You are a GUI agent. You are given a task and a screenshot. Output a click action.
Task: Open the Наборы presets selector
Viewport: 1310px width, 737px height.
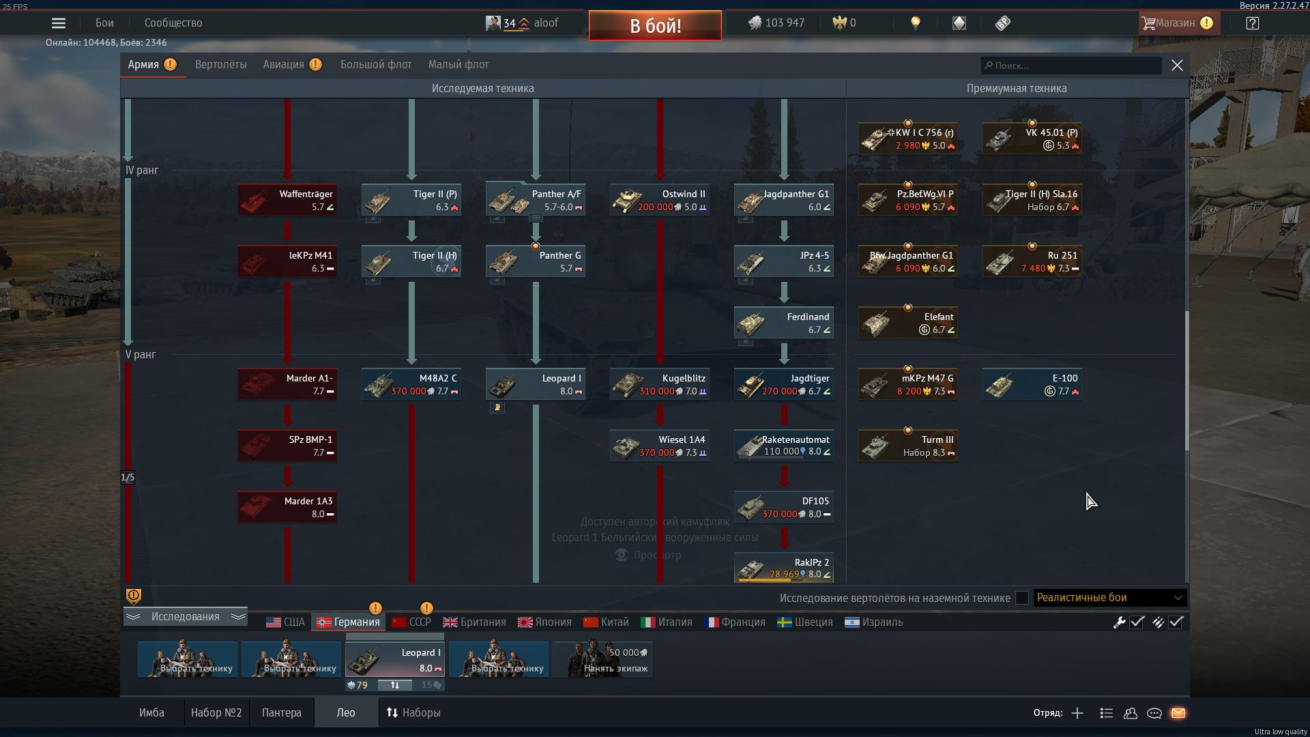tap(413, 713)
